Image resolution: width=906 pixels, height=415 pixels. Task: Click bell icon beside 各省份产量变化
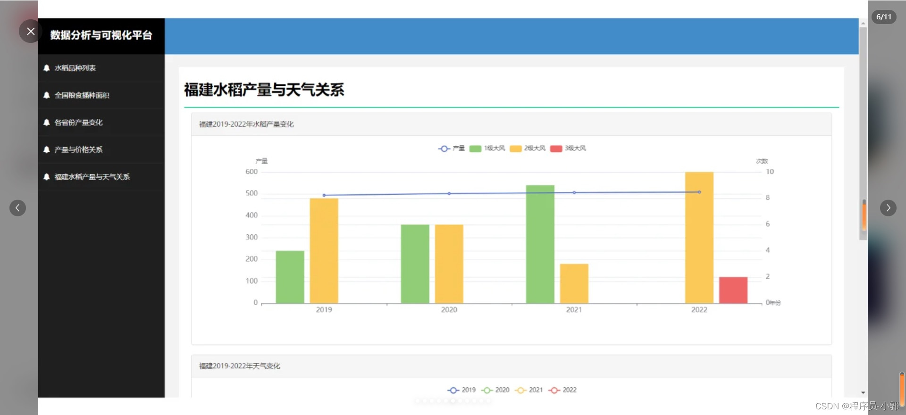click(x=46, y=123)
